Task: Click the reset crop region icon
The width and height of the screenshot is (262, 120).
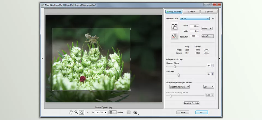Action: [174, 36]
